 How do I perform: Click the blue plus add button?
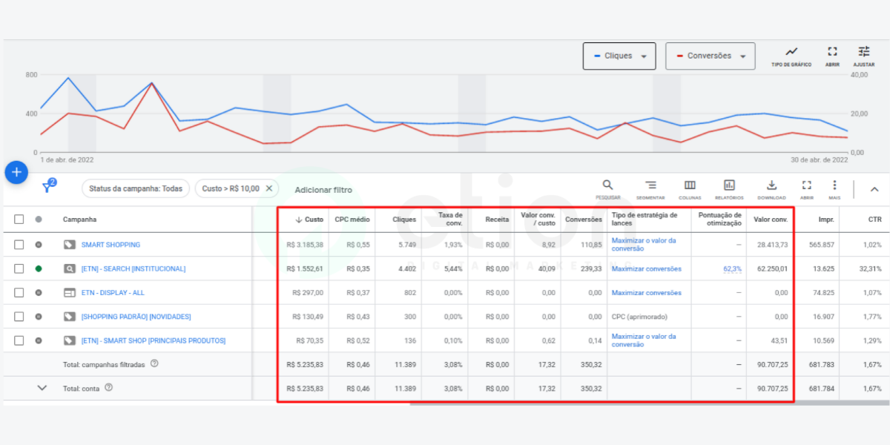point(16,172)
